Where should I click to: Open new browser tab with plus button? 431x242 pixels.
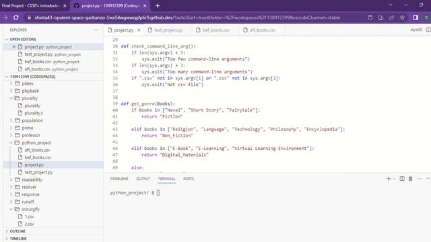tap(158, 6)
